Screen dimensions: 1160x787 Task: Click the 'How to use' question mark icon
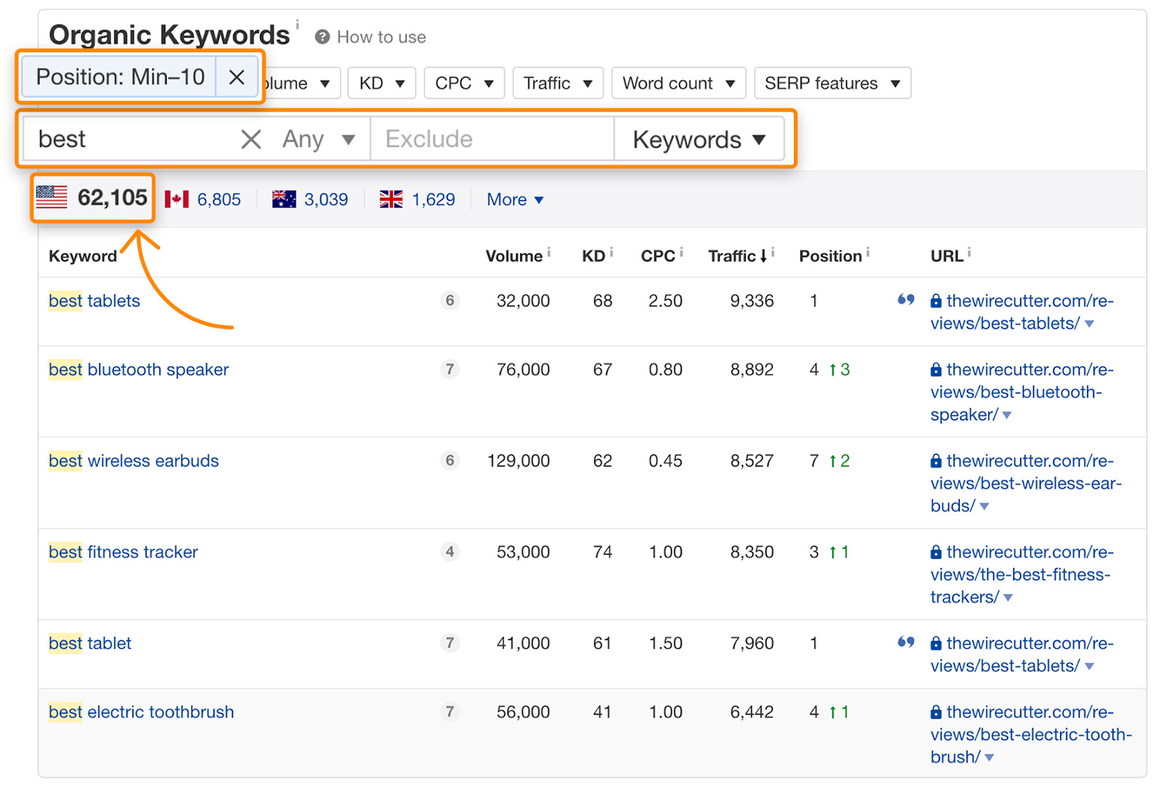[322, 36]
